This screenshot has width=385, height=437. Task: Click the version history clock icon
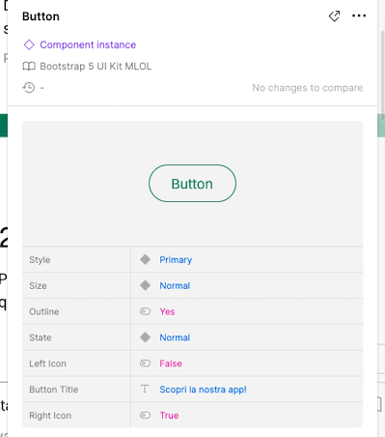point(29,88)
